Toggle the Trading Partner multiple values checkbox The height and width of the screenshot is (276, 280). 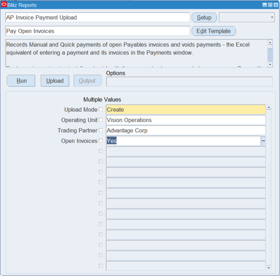click(x=101, y=130)
